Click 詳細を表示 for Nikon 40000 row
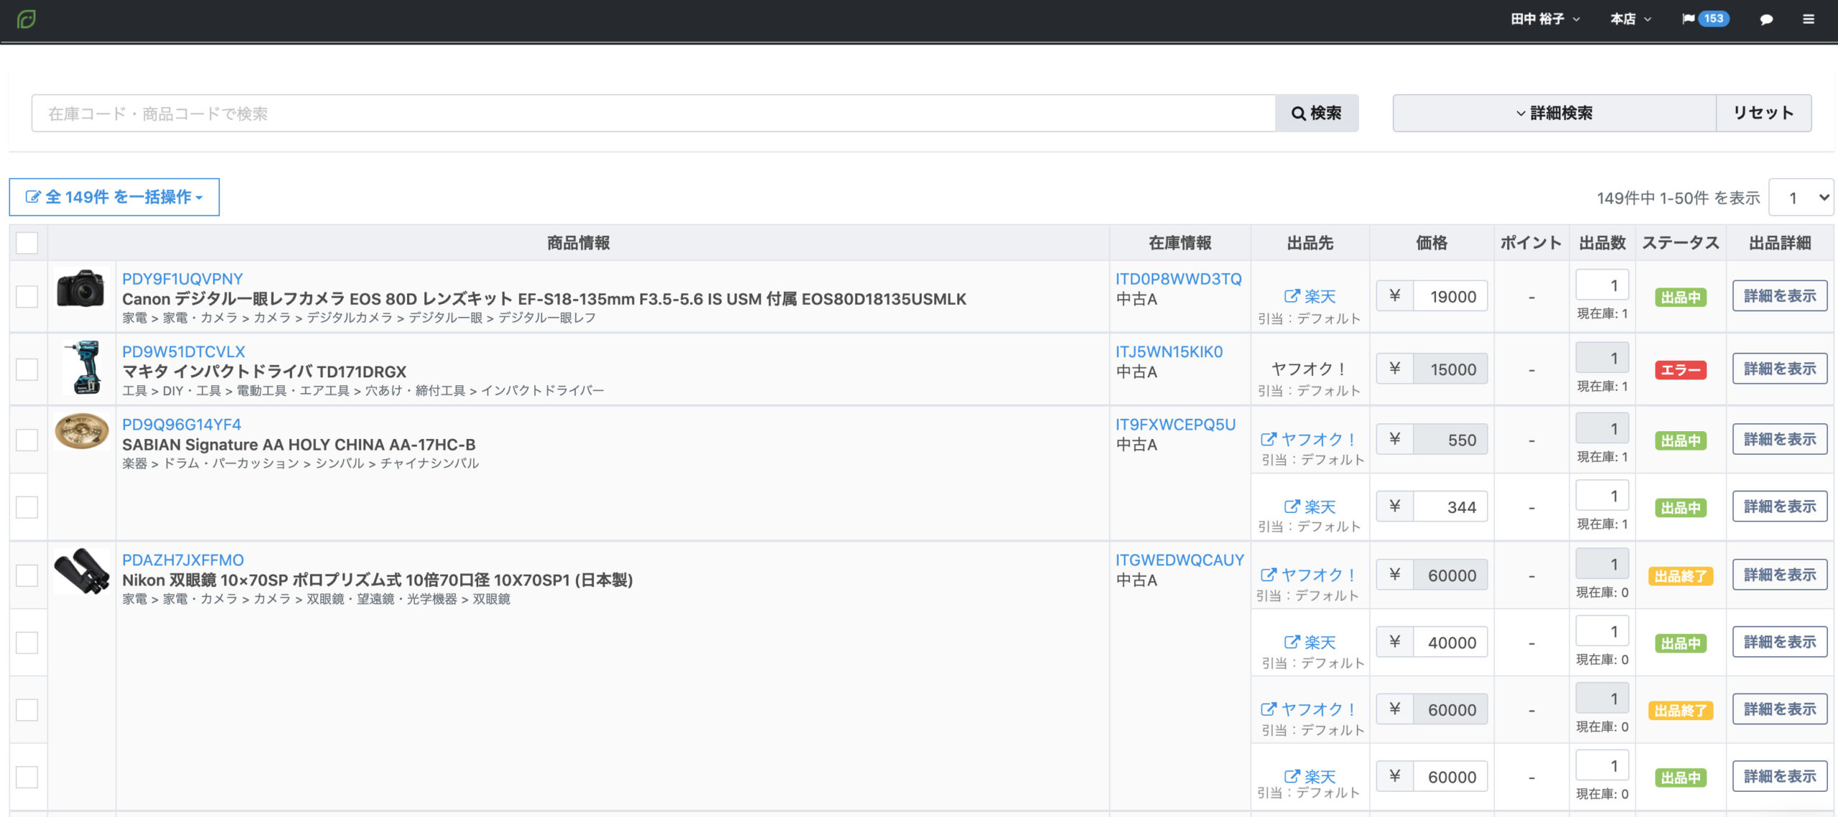Image resolution: width=1838 pixels, height=817 pixels. 1780,642
